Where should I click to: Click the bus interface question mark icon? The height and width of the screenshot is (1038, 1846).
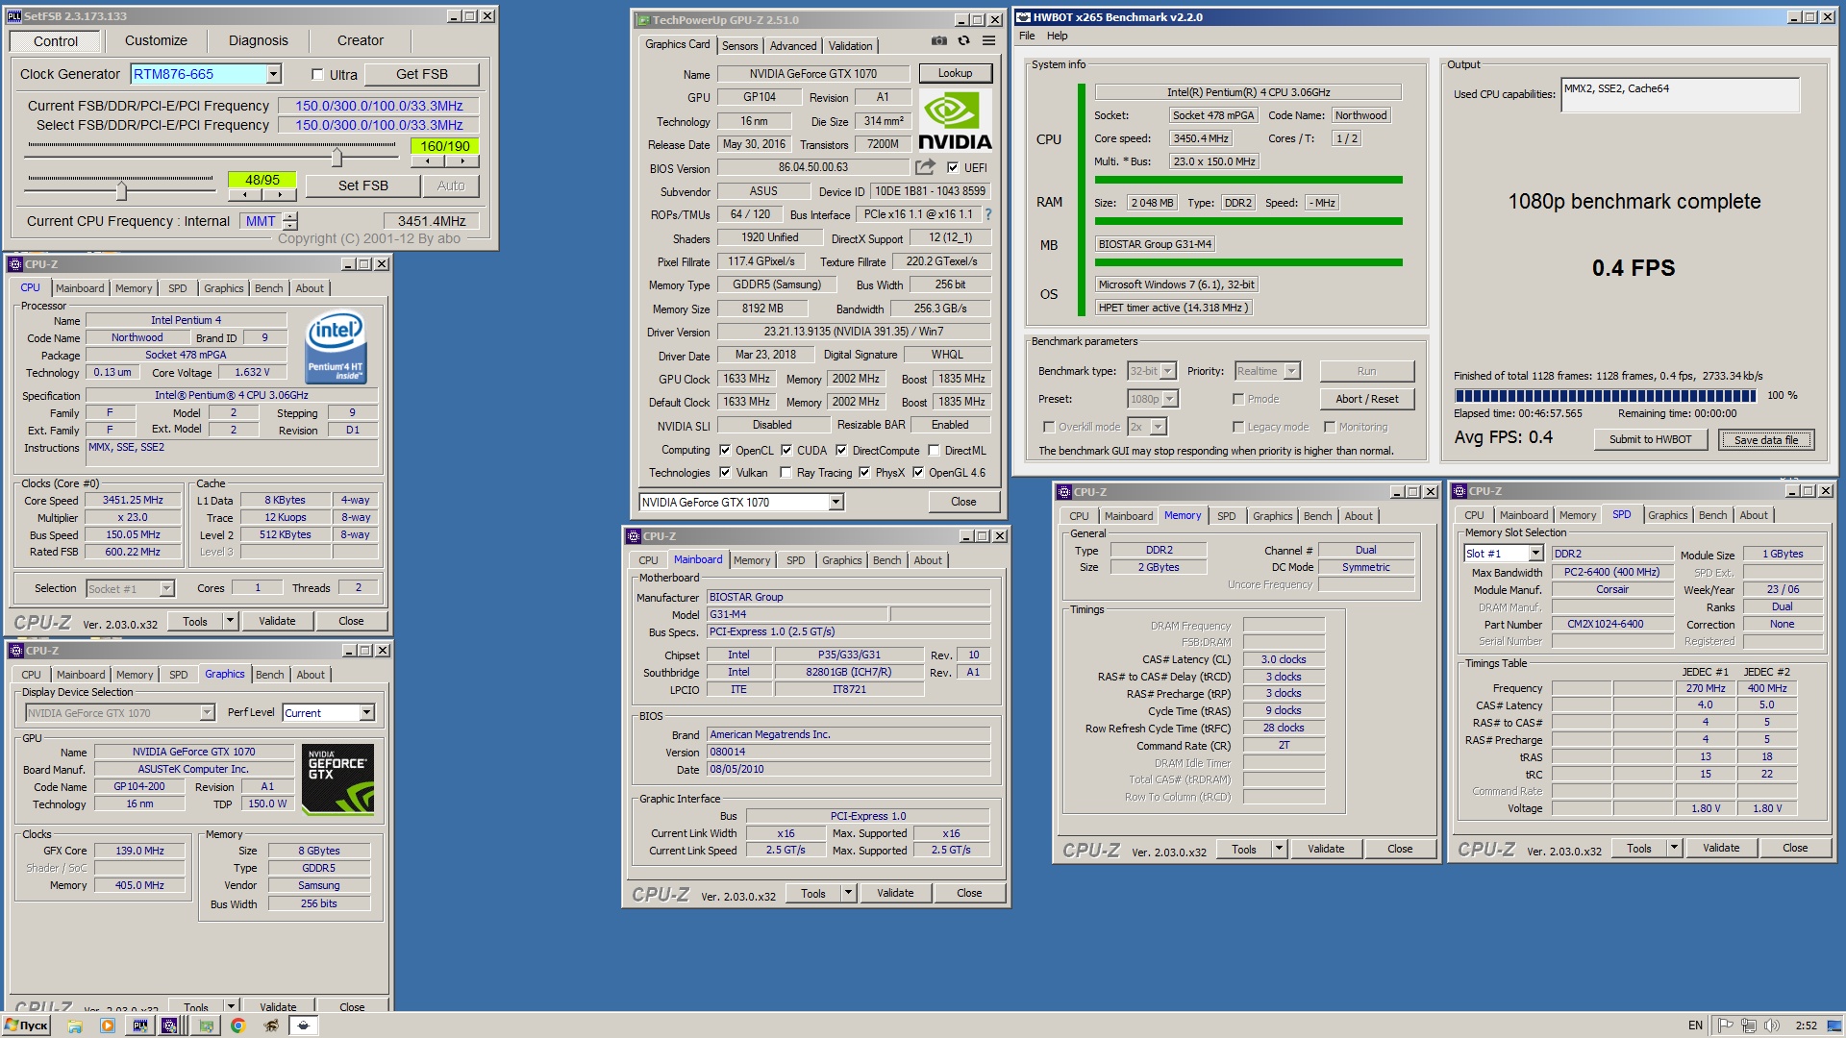[988, 214]
